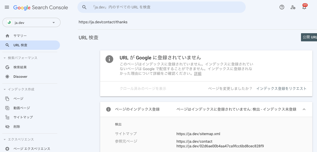Open 動画ページ video pages report
Screen dimensions: 317x152
[x=22, y=108]
